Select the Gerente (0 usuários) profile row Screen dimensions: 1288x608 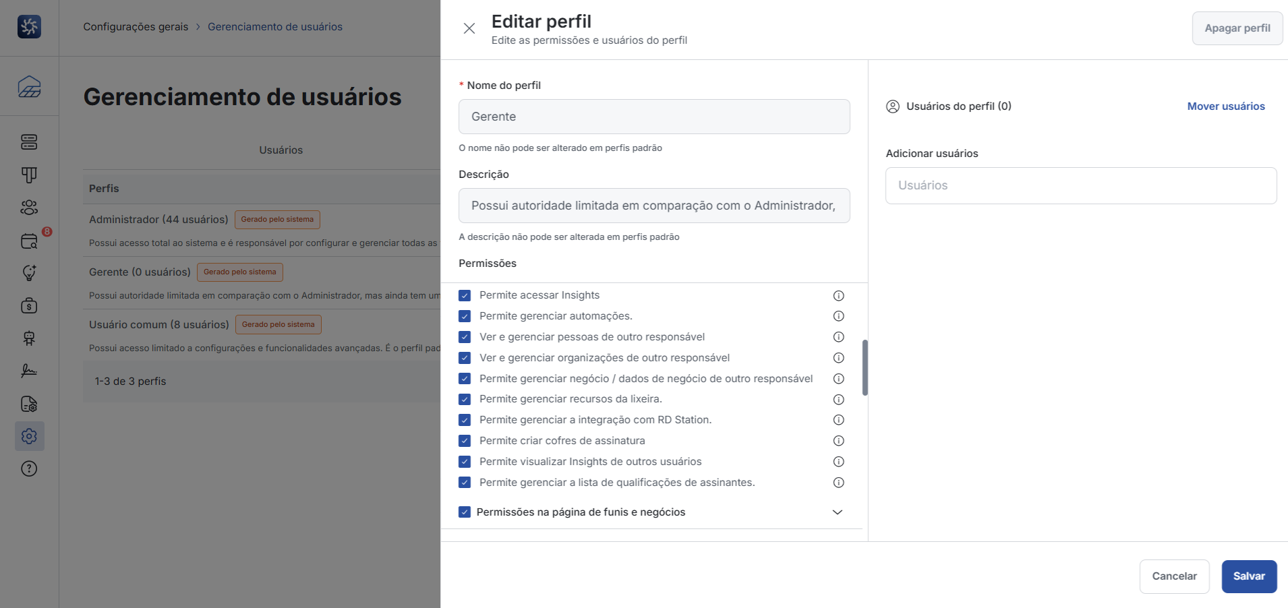tap(262, 282)
